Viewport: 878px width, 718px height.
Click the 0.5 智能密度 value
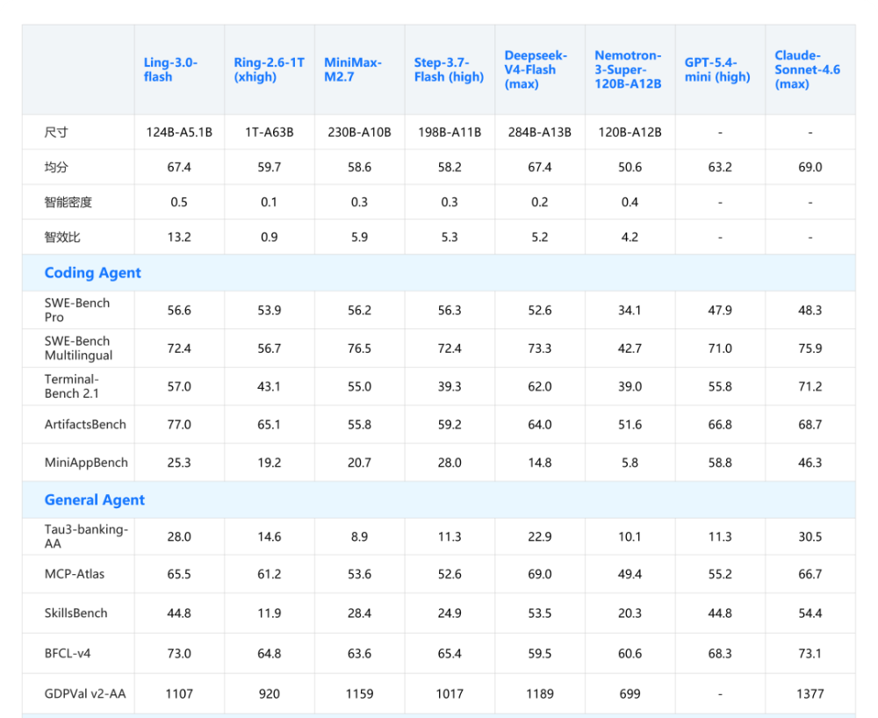[x=179, y=202]
